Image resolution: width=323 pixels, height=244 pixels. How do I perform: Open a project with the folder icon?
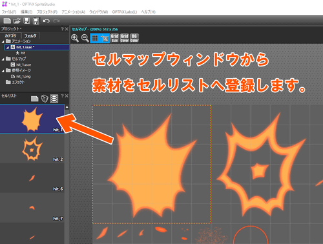pos(17,21)
